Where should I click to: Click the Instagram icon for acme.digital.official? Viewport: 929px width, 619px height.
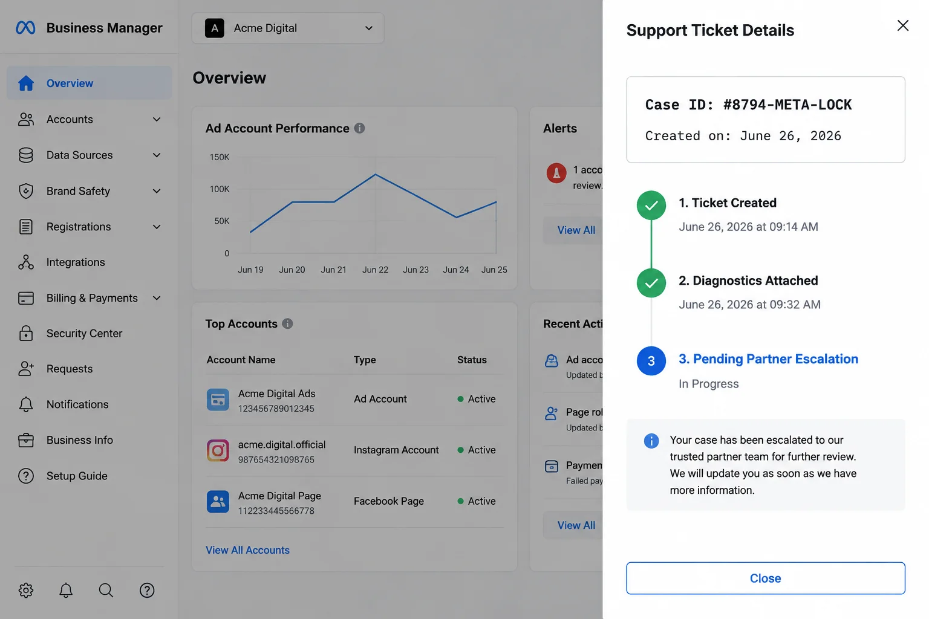click(x=218, y=450)
